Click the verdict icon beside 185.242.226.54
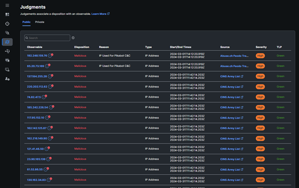299x188 pixels. (x=51, y=107)
